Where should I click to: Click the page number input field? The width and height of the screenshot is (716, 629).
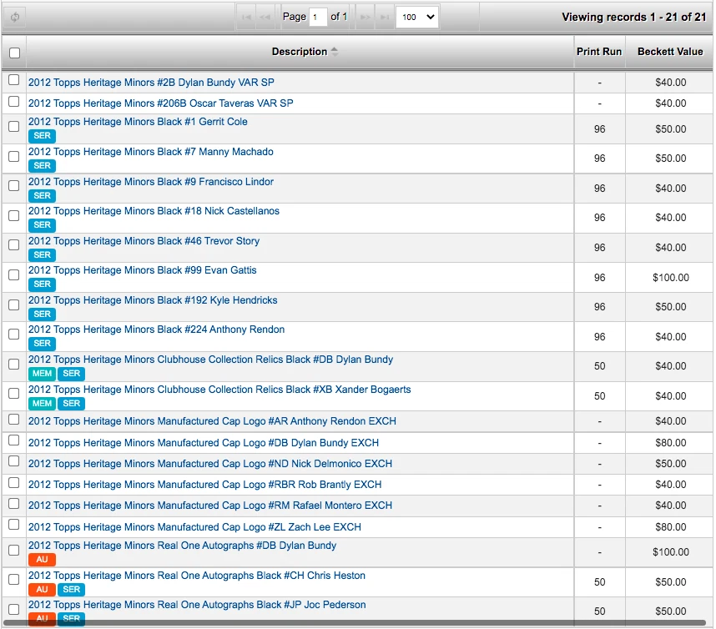318,18
